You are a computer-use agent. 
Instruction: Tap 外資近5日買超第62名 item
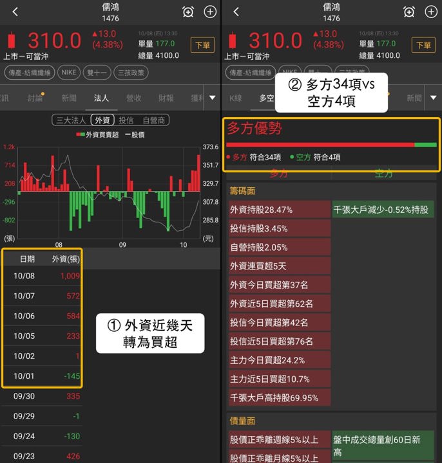coord(279,304)
